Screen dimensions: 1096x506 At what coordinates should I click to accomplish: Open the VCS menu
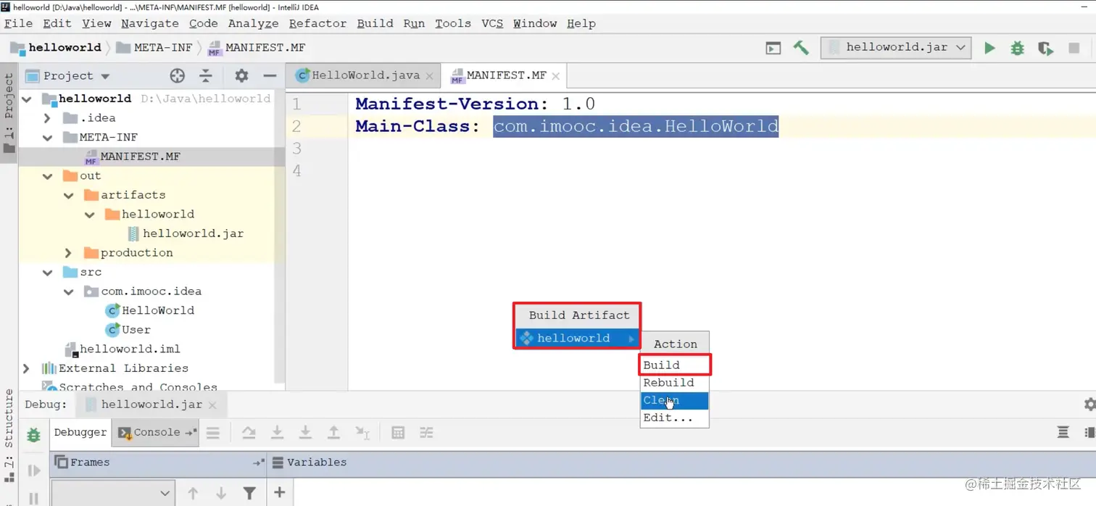tap(492, 23)
